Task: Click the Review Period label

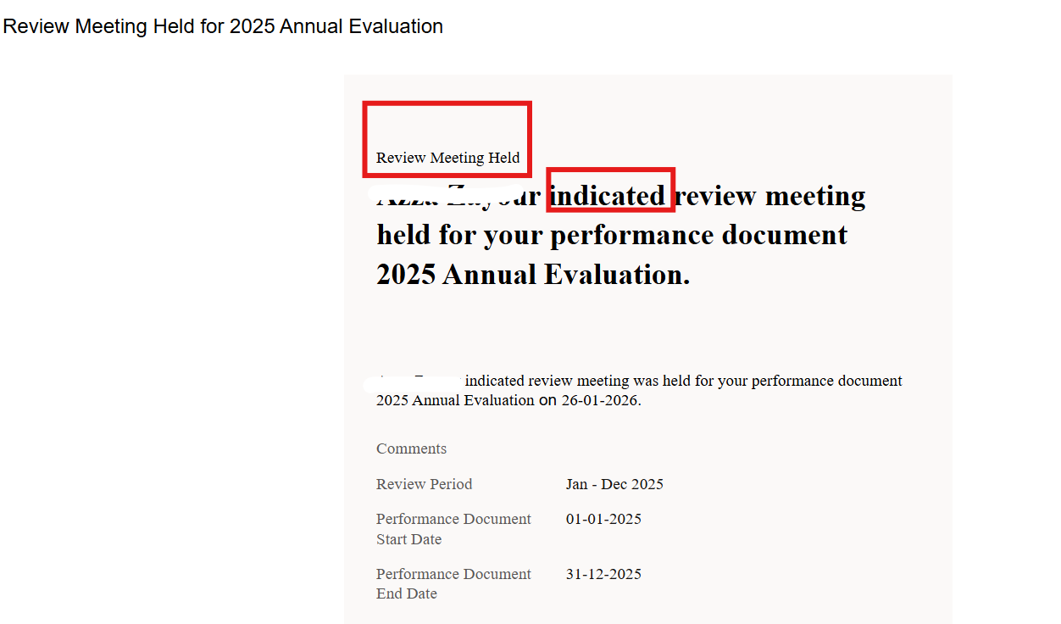Action: pyautogui.click(x=425, y=484)
